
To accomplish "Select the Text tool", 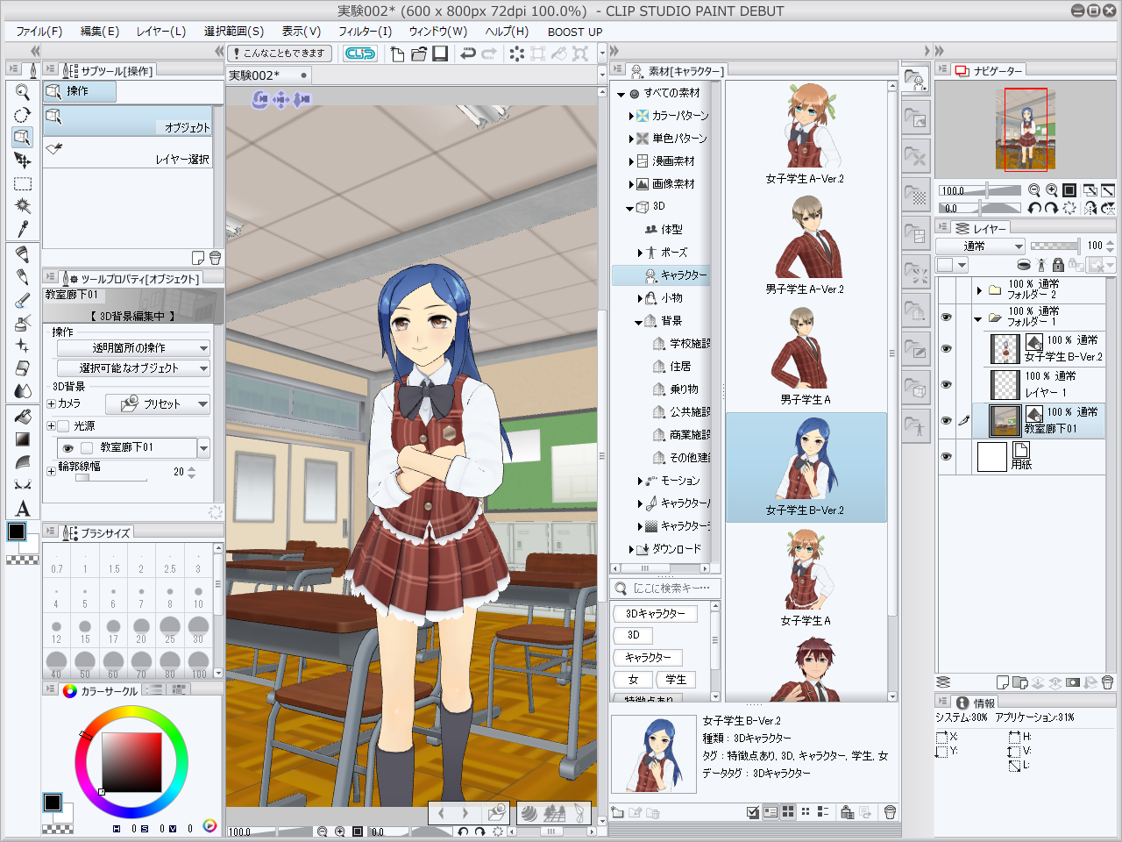I will tap(22, 505).
